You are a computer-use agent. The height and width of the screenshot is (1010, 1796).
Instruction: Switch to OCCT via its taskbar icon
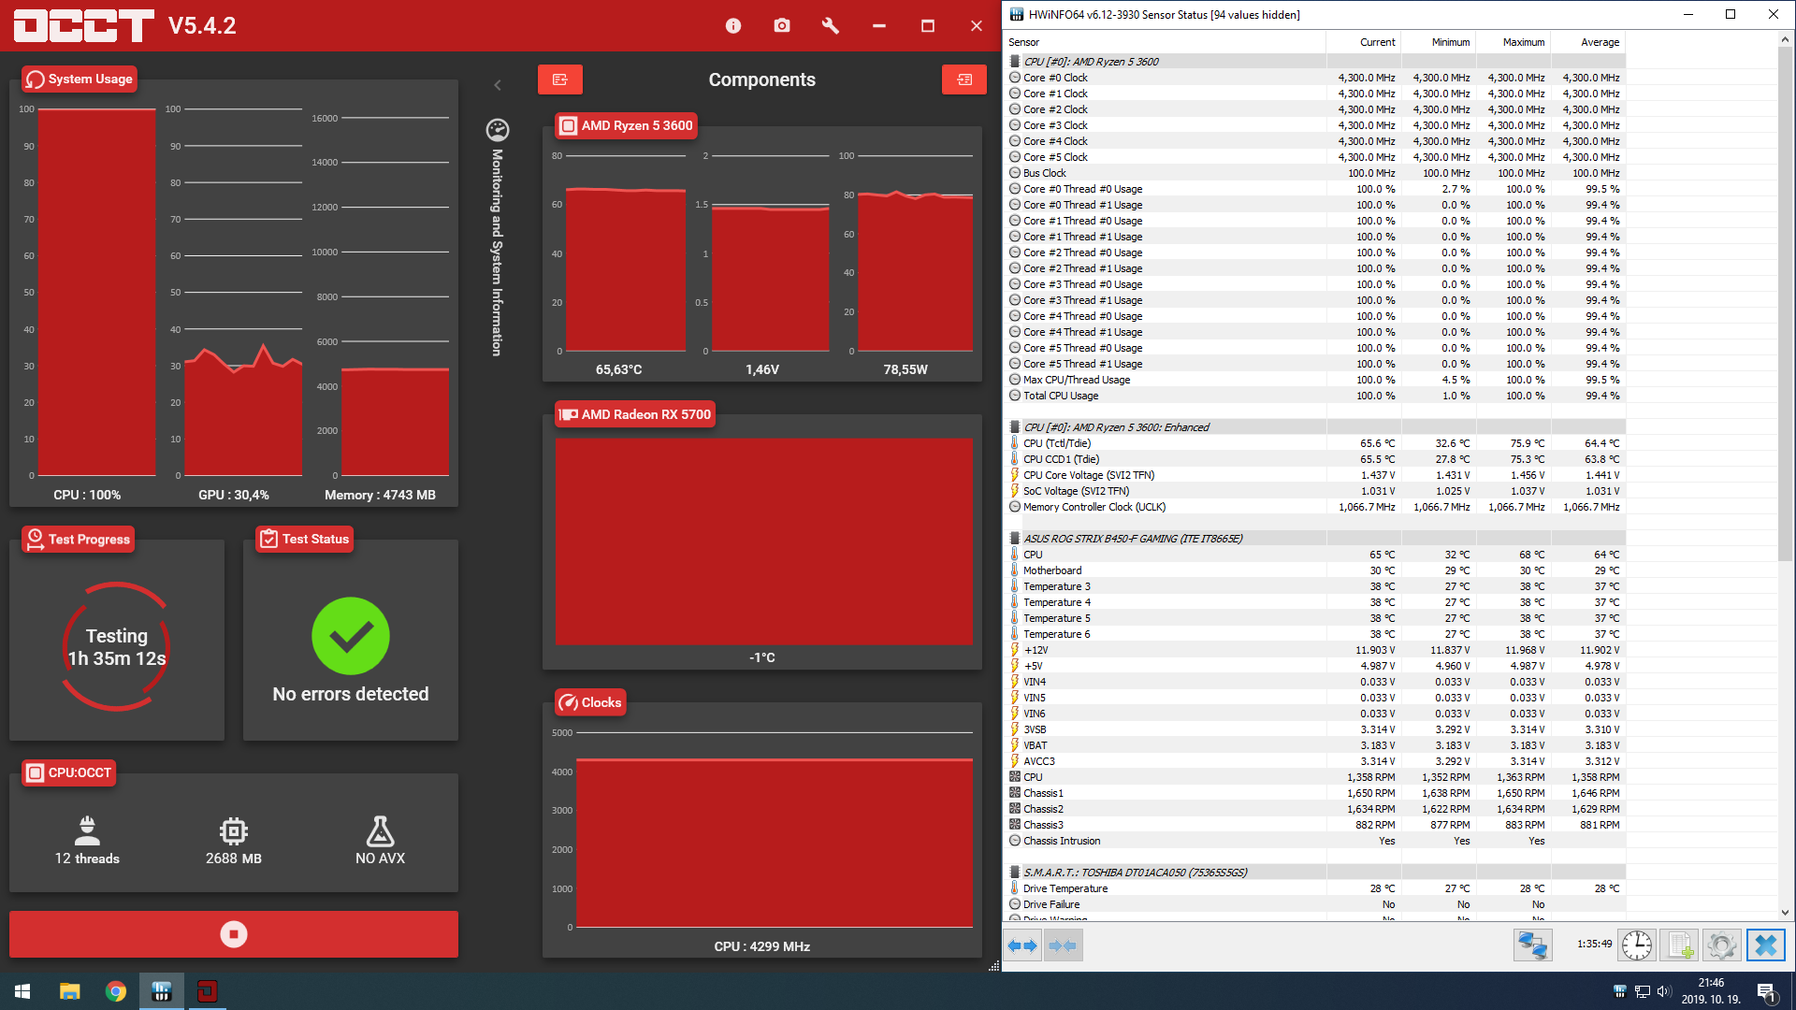[208, 991]
